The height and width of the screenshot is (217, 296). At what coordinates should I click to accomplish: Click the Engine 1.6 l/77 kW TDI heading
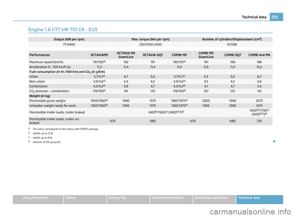coord(63,30)
